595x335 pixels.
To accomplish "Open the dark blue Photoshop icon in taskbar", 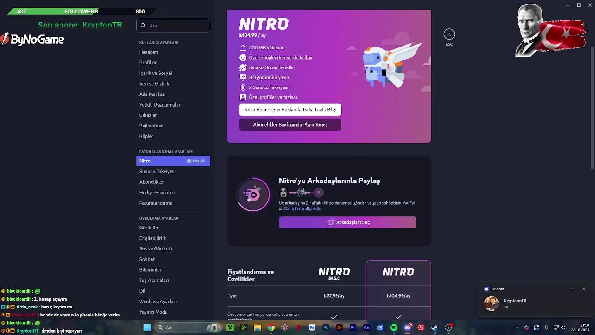I will [x=325, y=328].
